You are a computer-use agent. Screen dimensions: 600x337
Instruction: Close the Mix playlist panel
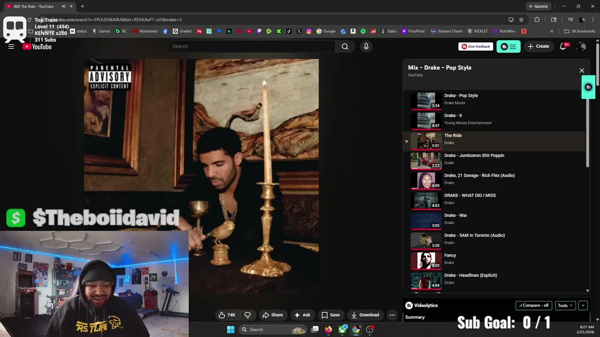click(x=582, y=71)
